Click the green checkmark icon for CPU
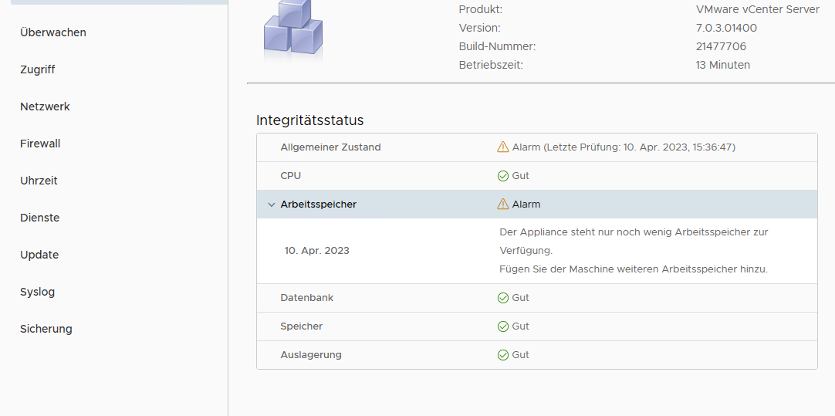Image resolution: width=835 pixels, height=416 pixels. (x=503, y=176)
